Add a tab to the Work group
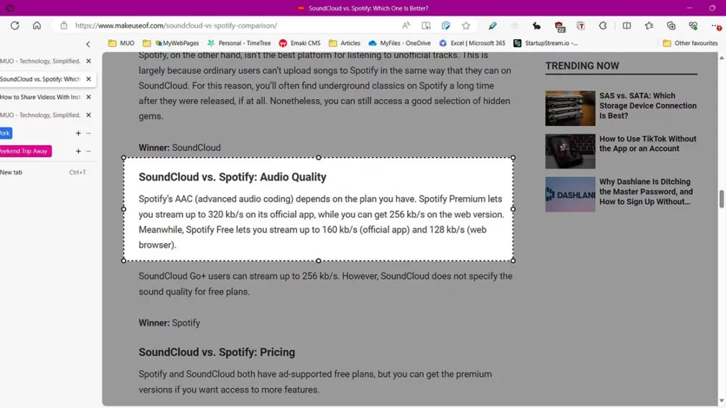The width and height of the screenshot is (726, 408). [x=78, y=133]
